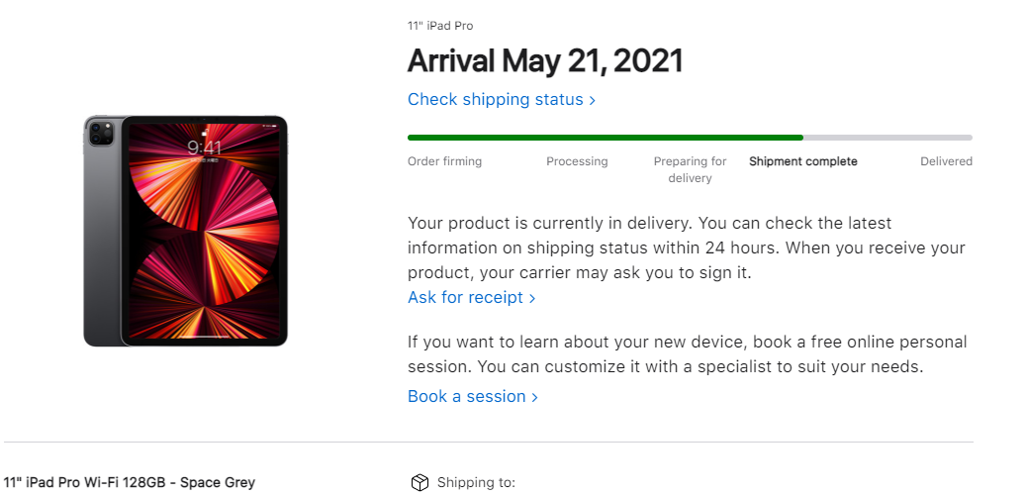
Task: Select the Preparing for delivery step
Action: click(690, 169)
